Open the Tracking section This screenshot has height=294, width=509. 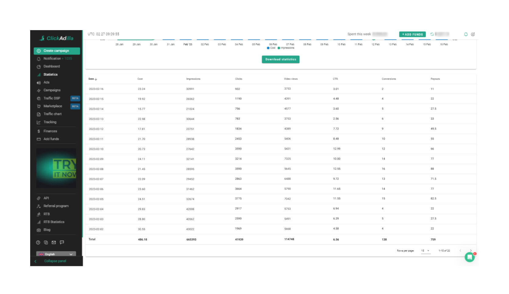(50, 122)
